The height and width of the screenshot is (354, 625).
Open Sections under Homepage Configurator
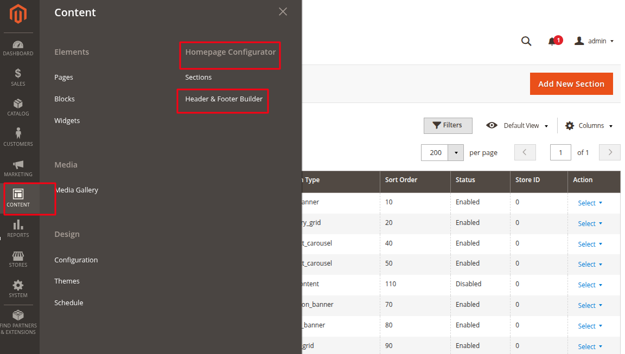(198, 77)
